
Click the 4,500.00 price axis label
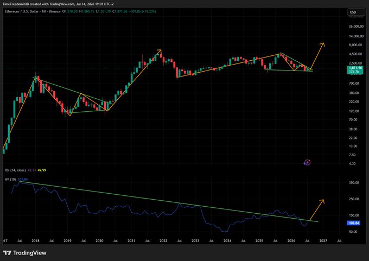[x=355, y=54]
